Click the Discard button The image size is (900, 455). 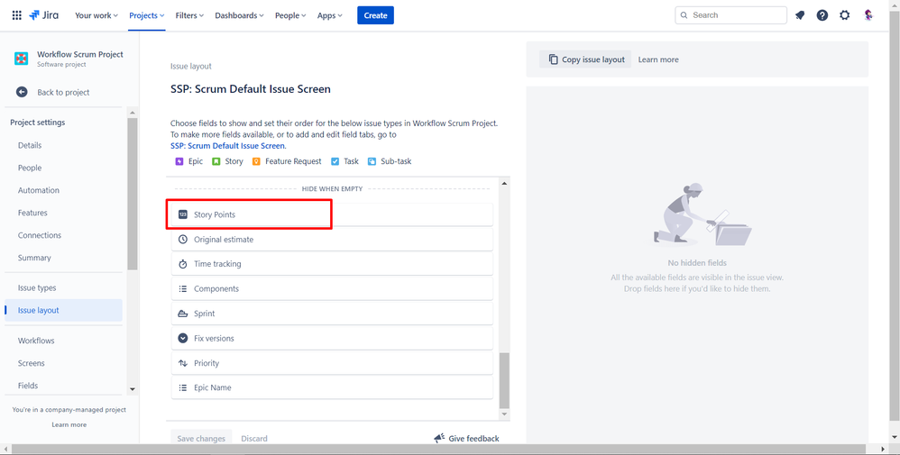[254, 439]
